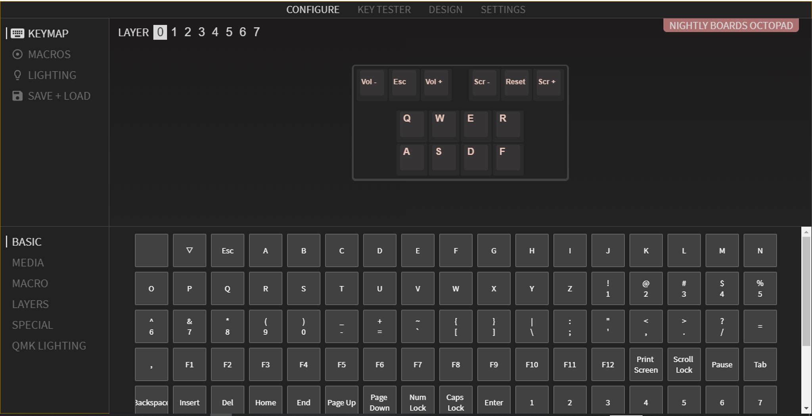Select the blank empty keycode tile
Viewport: 812px width, 416px height.
151,250
